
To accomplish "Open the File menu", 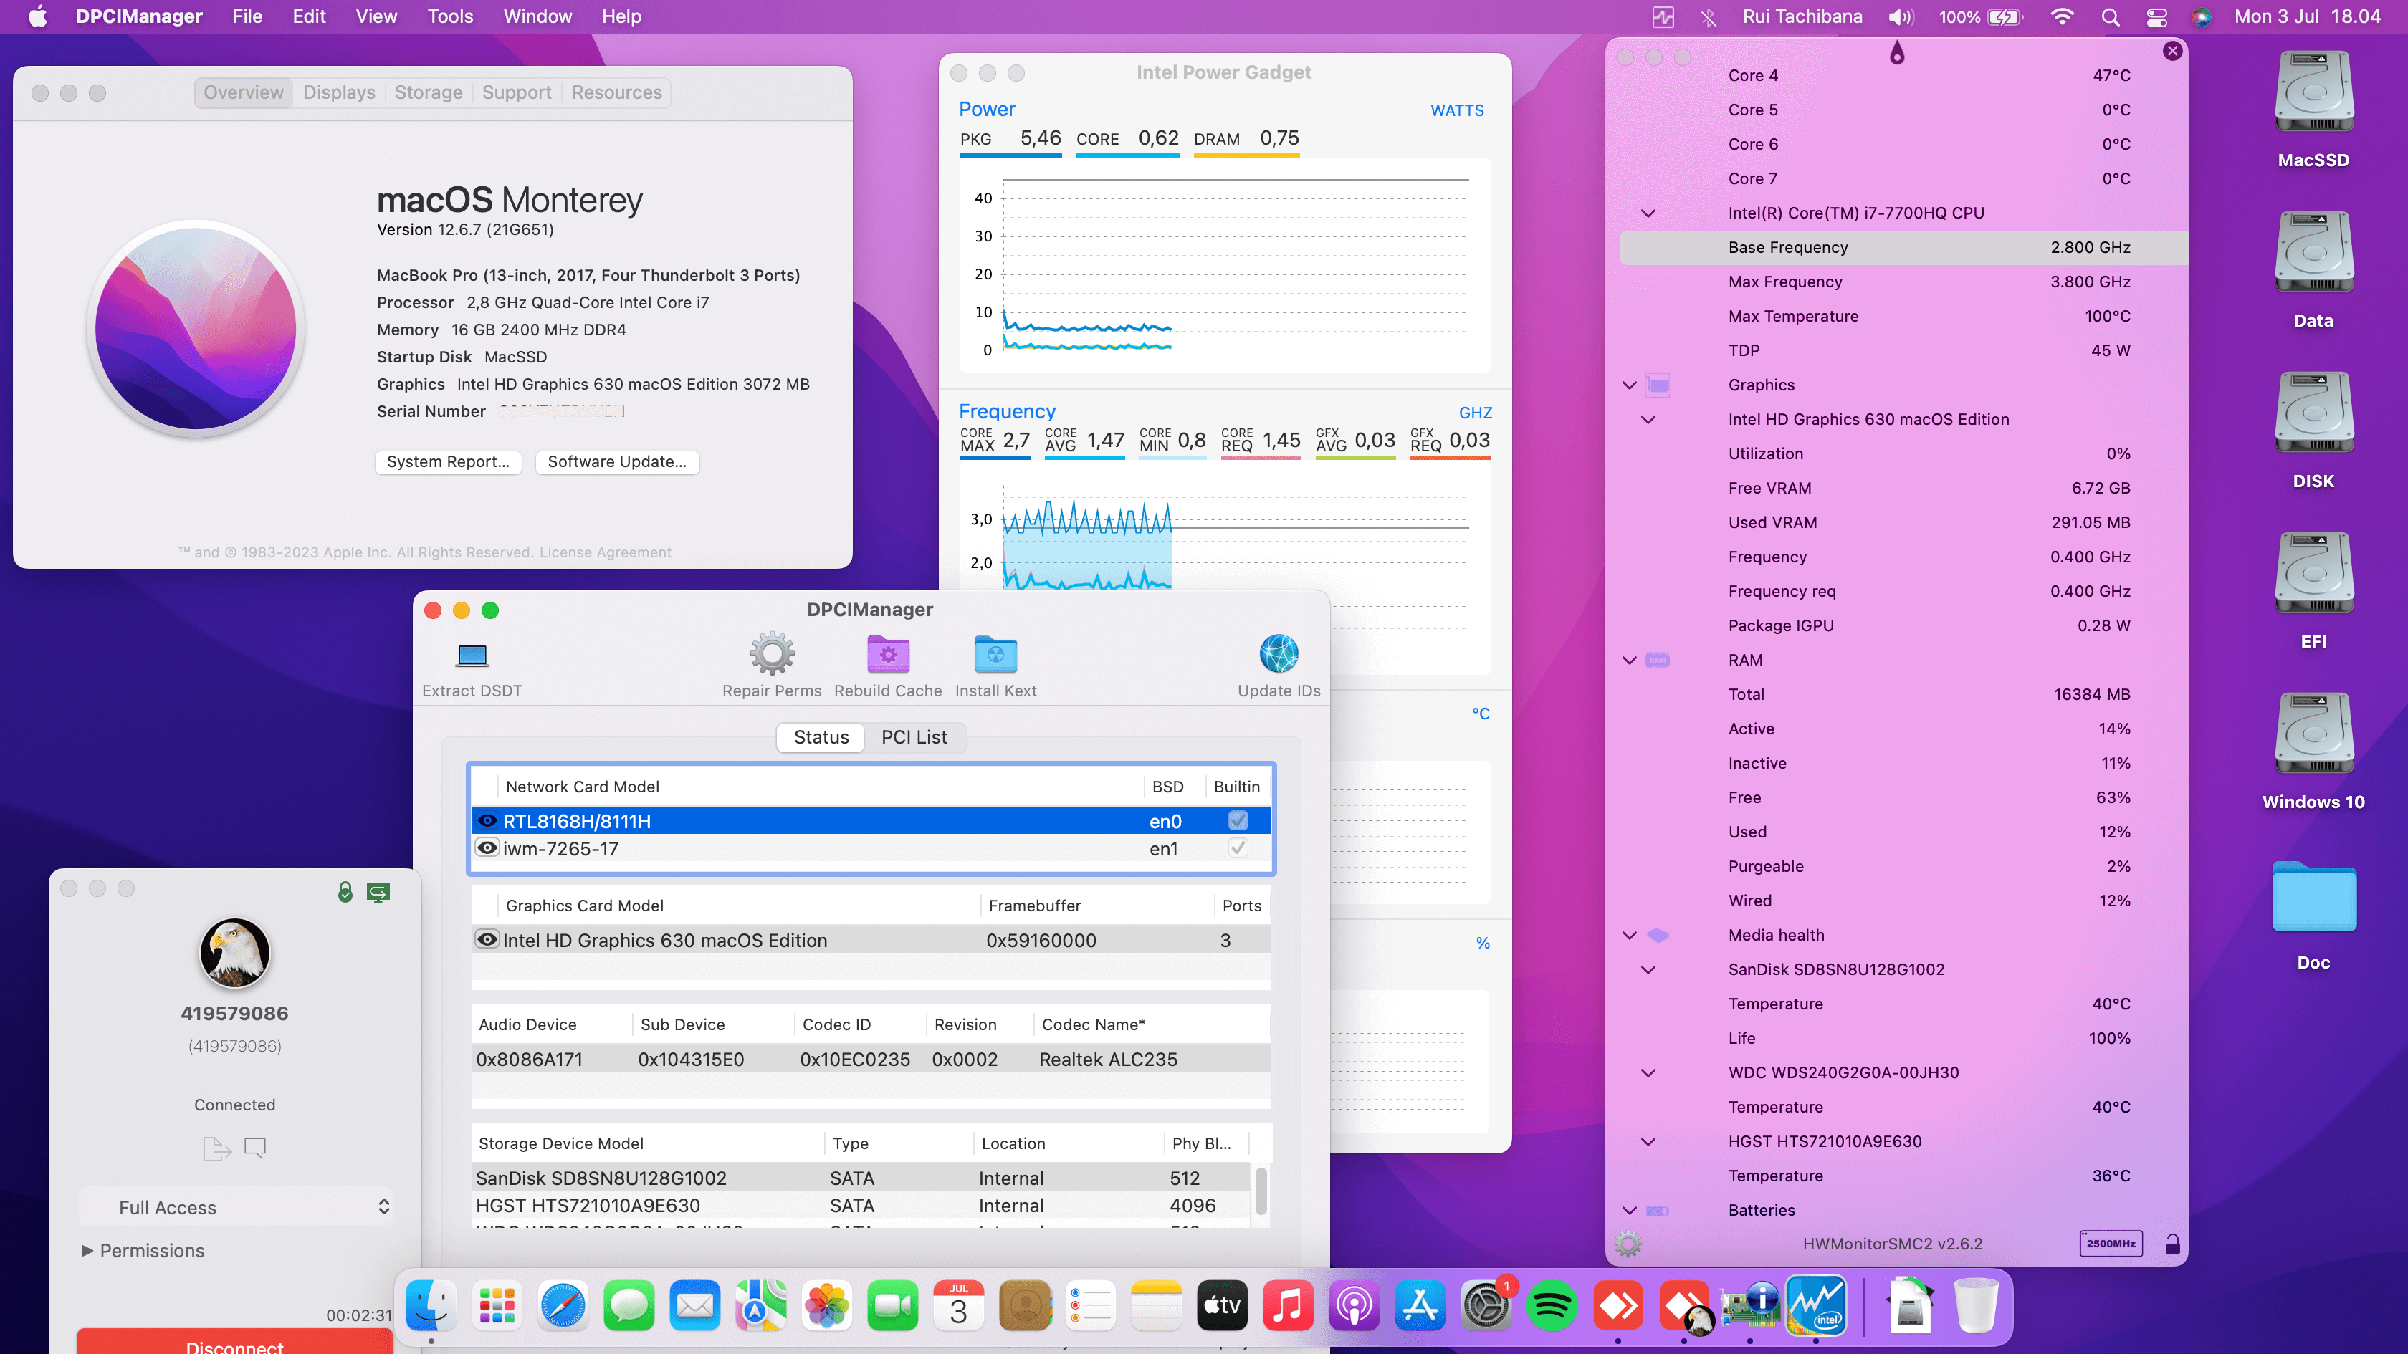I will [x=247, y=16].
